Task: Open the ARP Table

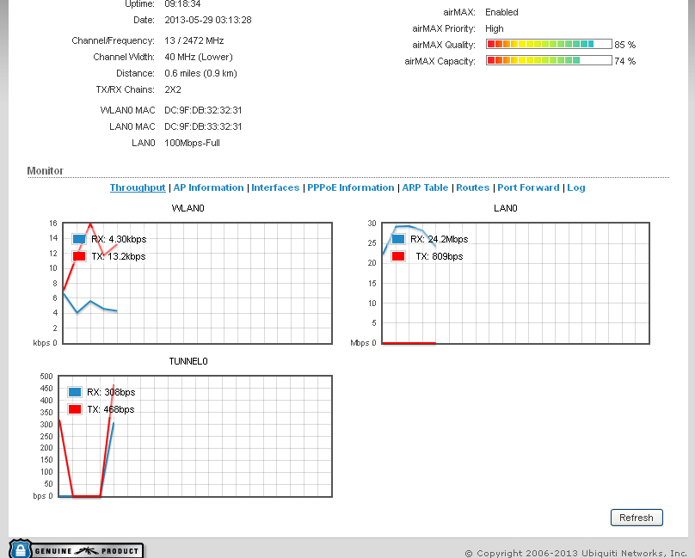Action: coord(425,188)
